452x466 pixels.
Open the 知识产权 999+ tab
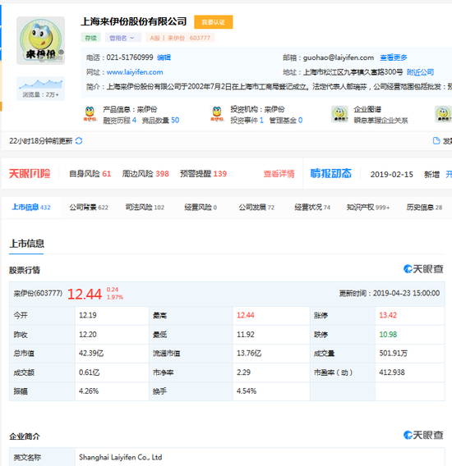click(368, 207)
